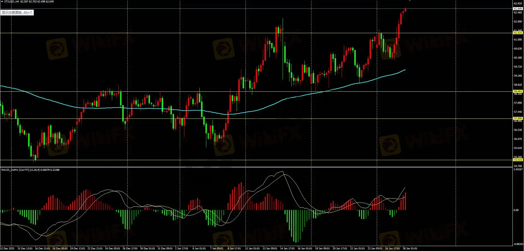Click the show trading panel Alt+T tooltip
Screen dimensions: 524x251
17,13
